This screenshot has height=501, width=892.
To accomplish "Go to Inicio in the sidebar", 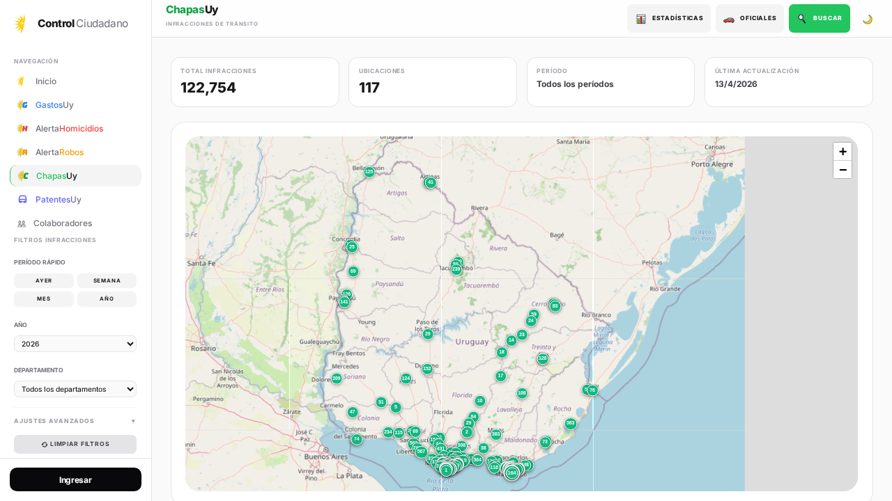I will point(46,81).
